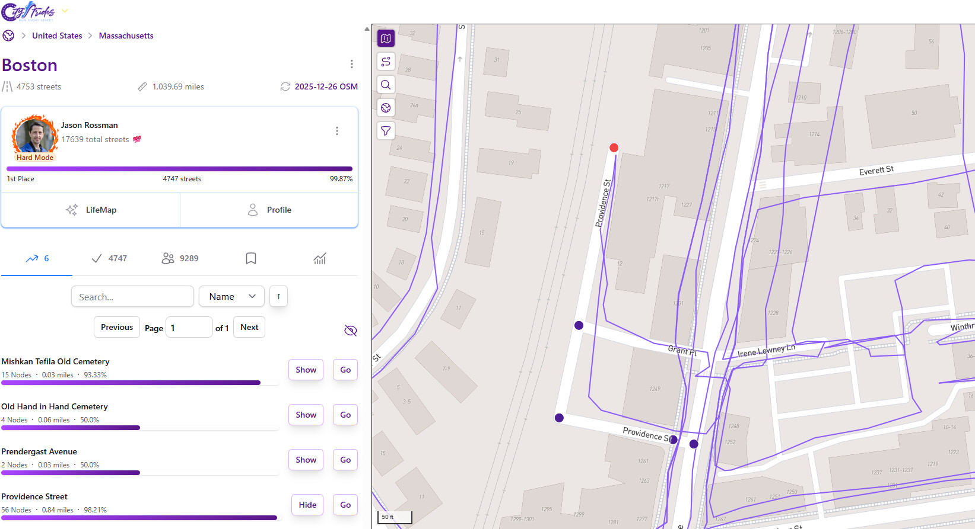975x529 pixels.
Task: Open the LifeMap button
Action: (x=91, y=210)
